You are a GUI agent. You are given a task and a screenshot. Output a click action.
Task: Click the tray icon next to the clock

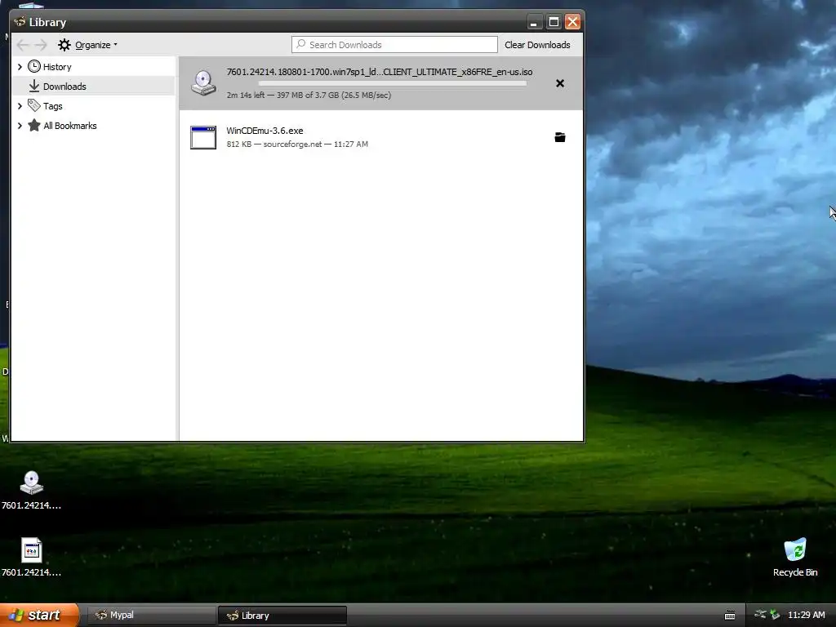[775, 615]
